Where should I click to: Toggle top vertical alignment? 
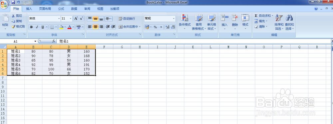click(x=90, y=18)
